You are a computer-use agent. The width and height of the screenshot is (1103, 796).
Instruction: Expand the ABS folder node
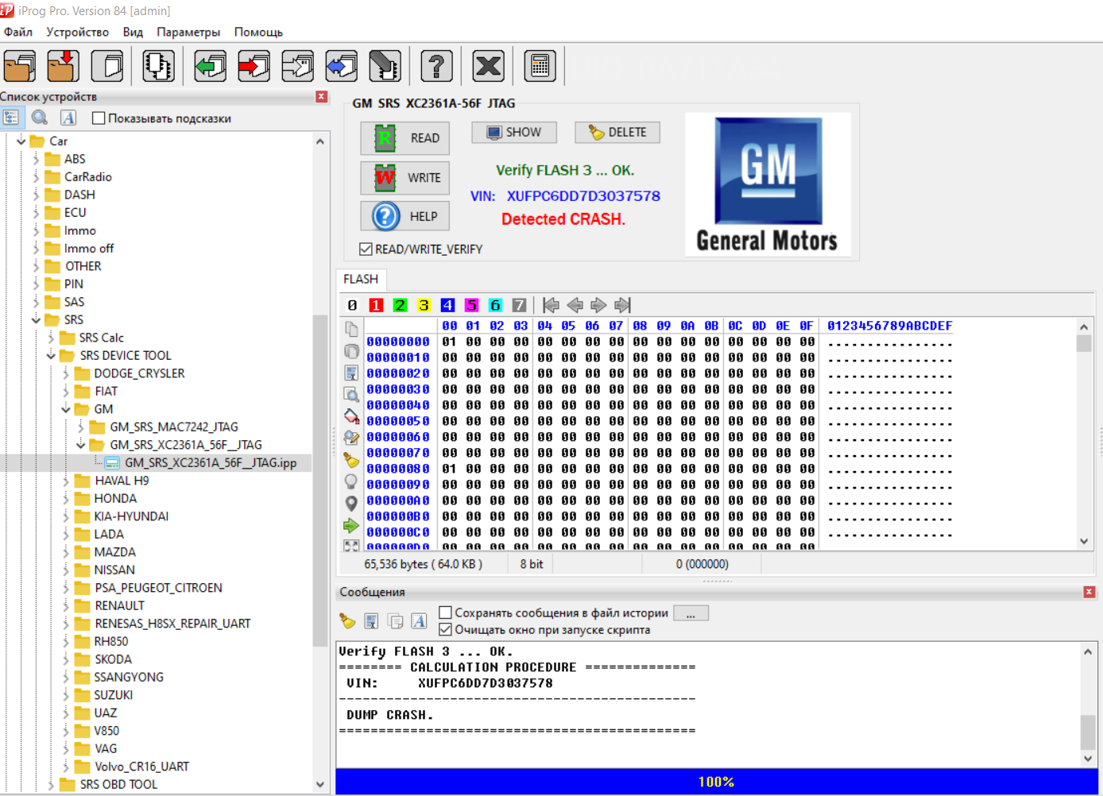tap(36, 159)
